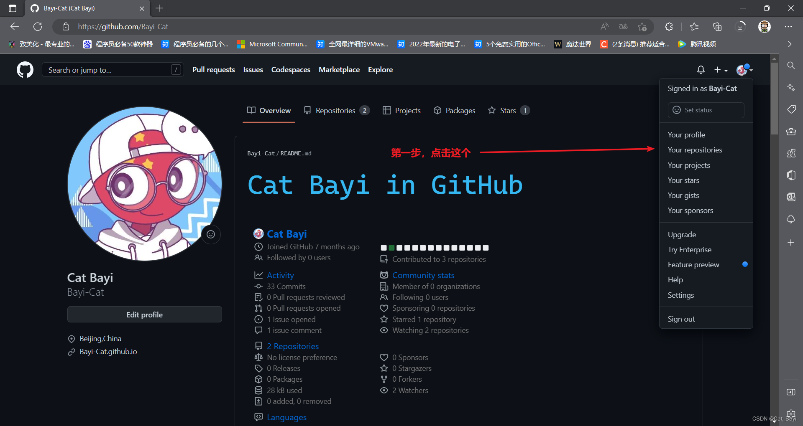This screenshot has height=426, width=803.
Task: Expand the plus create-new dropdown
Action: pyautogui.click(x=721, y=70)
